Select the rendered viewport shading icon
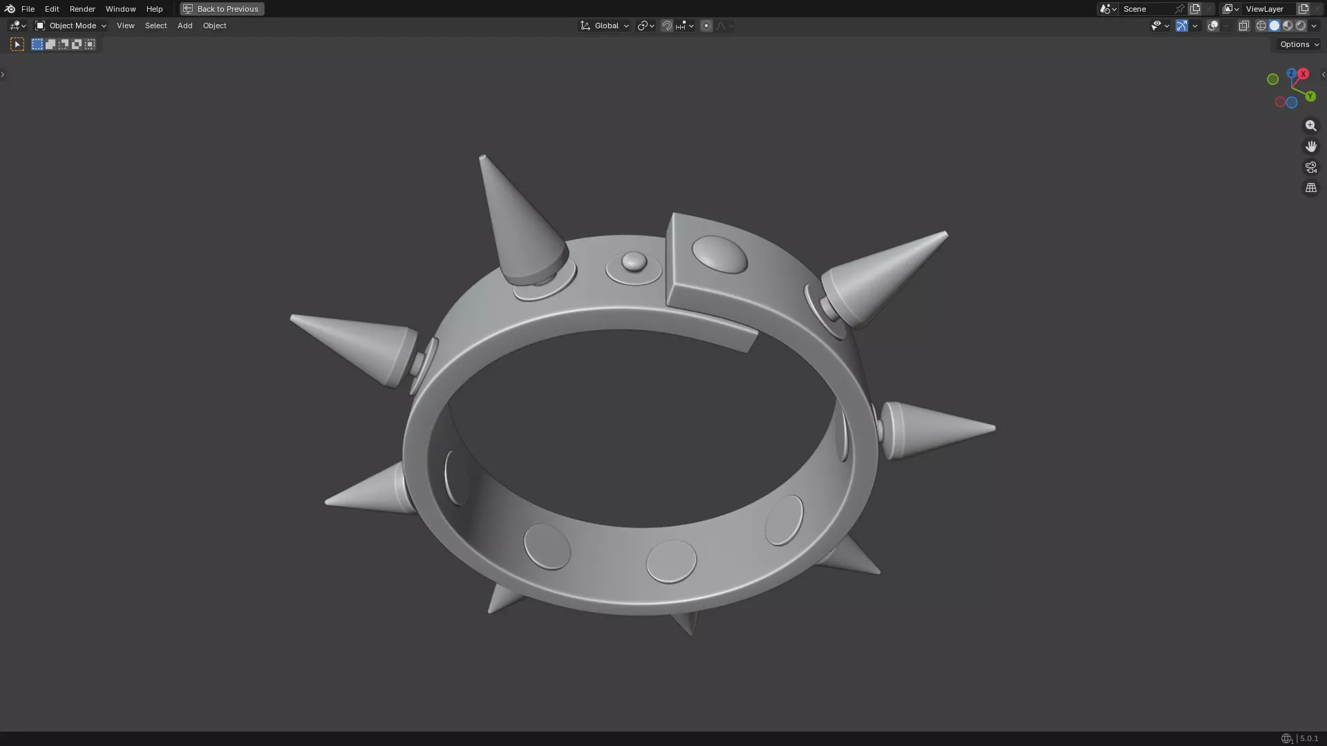1327x746 pixels. click(1301, 26)
